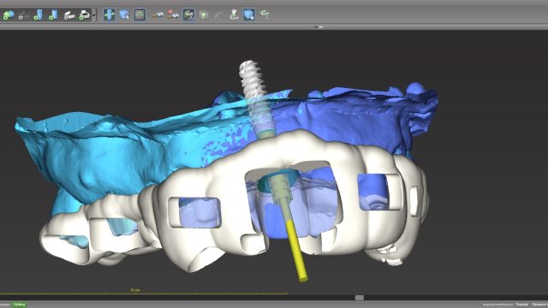The height and width of the screenshot is (308, 548).
Task: Toggle the green cut tool with scissors
Action: pos(188,15)
